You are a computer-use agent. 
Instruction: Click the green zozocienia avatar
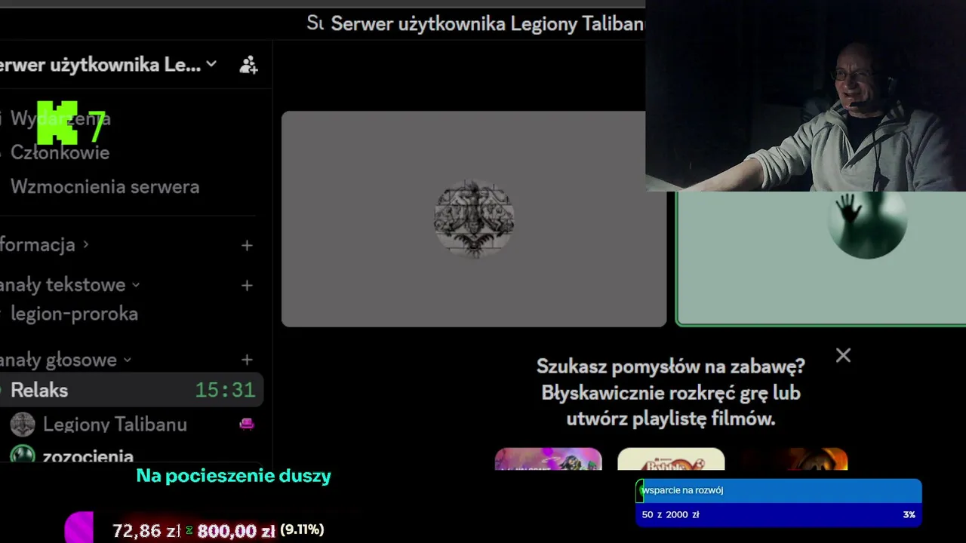(23, 455)
